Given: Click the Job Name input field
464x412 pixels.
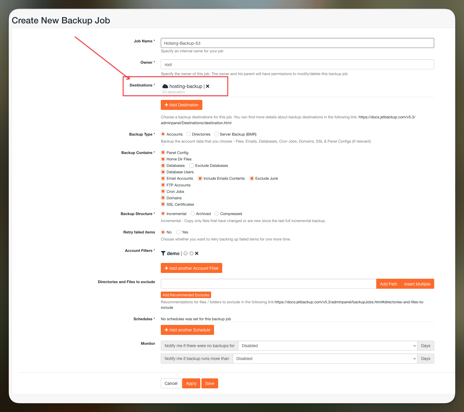Looking at the screenshot, I should point(297,43).
